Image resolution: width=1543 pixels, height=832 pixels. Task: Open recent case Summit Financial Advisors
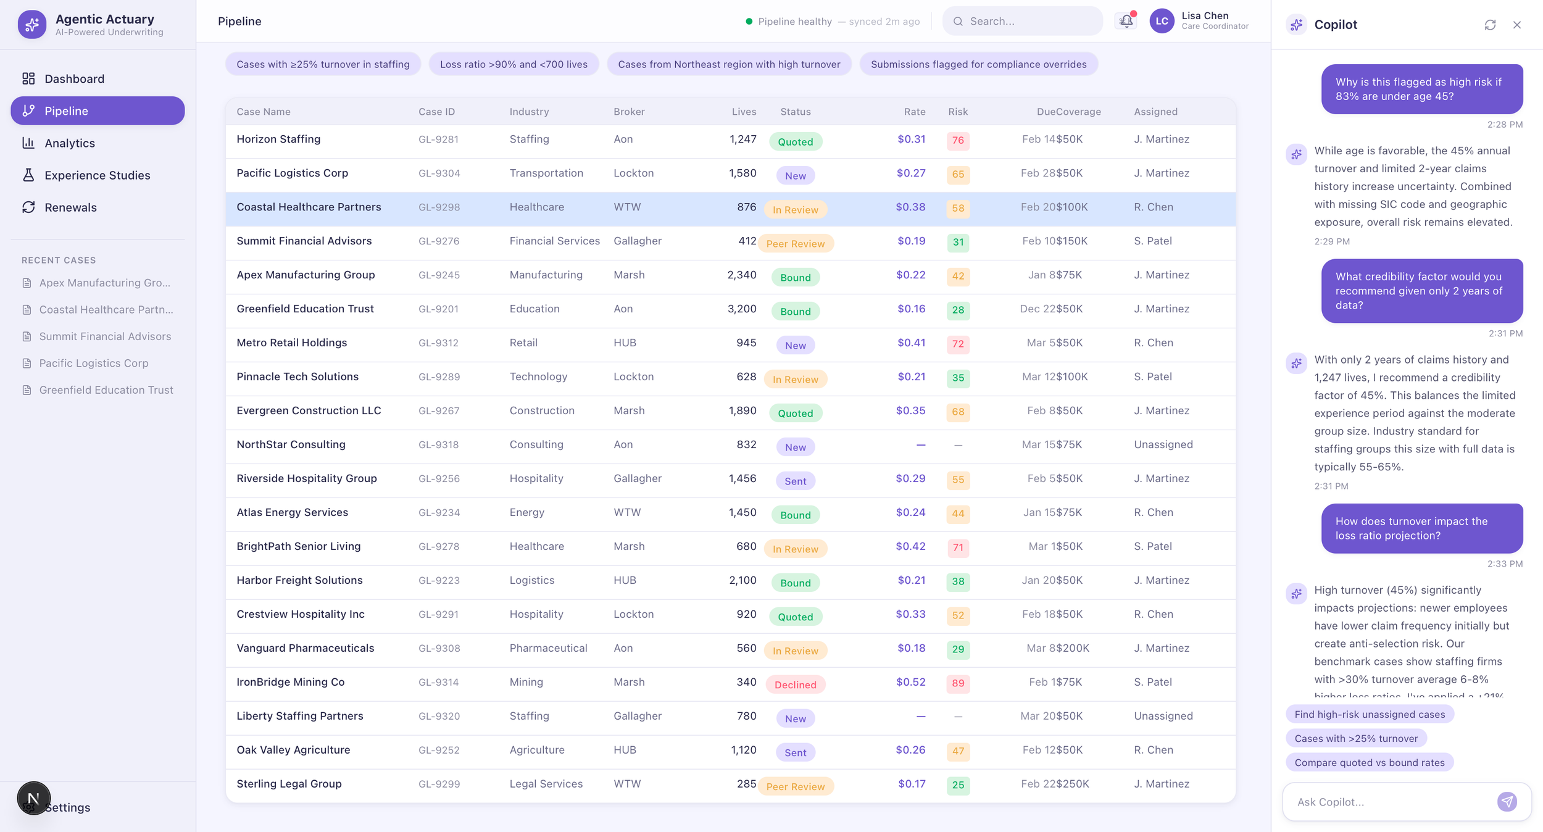105,336
